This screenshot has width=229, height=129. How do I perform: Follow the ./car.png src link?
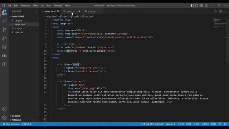88,88
